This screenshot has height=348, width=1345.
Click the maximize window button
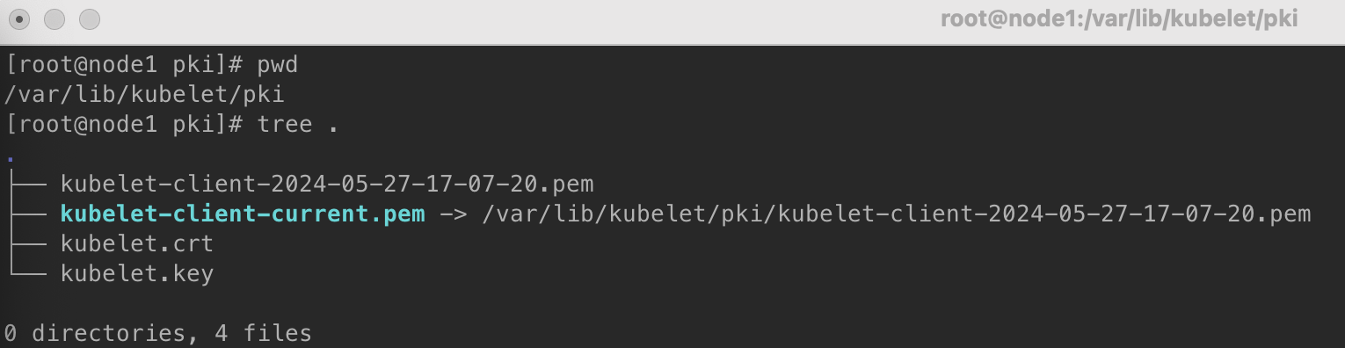coord(89,18)
